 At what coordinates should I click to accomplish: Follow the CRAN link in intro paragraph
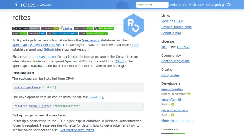135,45
